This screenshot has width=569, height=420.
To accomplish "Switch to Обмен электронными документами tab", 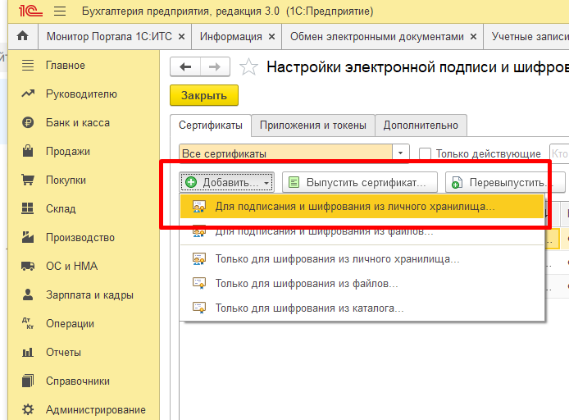I will click(377, 37).
